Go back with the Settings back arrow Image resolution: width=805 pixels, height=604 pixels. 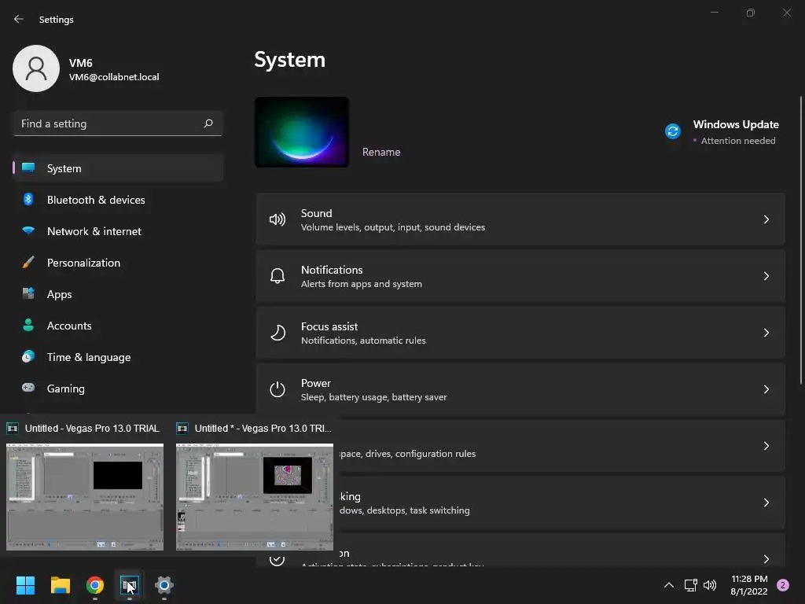(19, 19)
